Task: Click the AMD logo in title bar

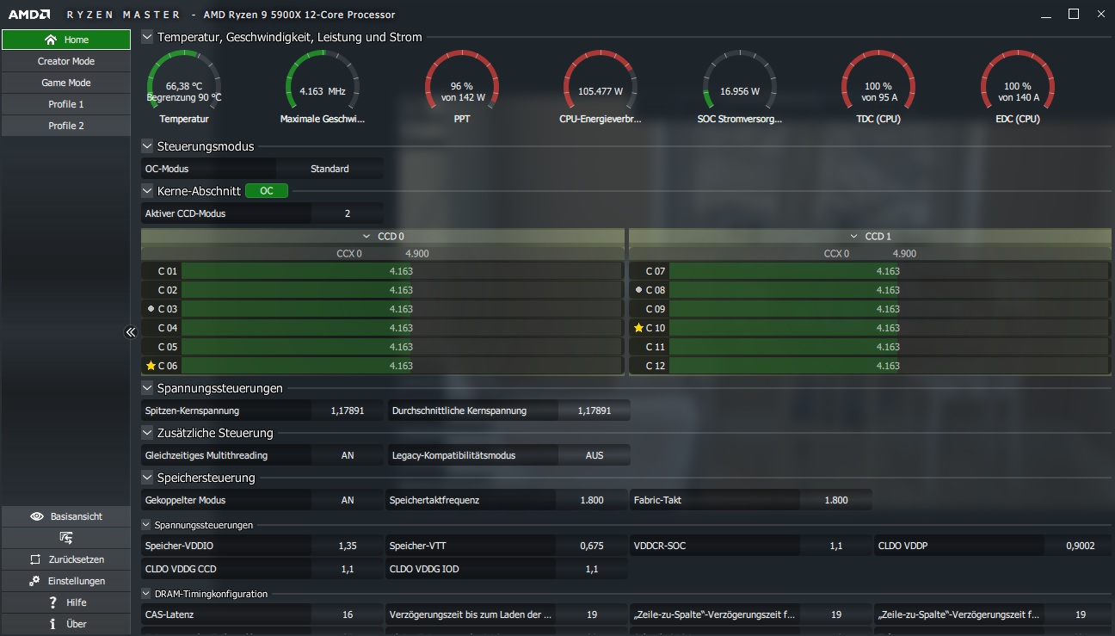Action: [28, 15]
